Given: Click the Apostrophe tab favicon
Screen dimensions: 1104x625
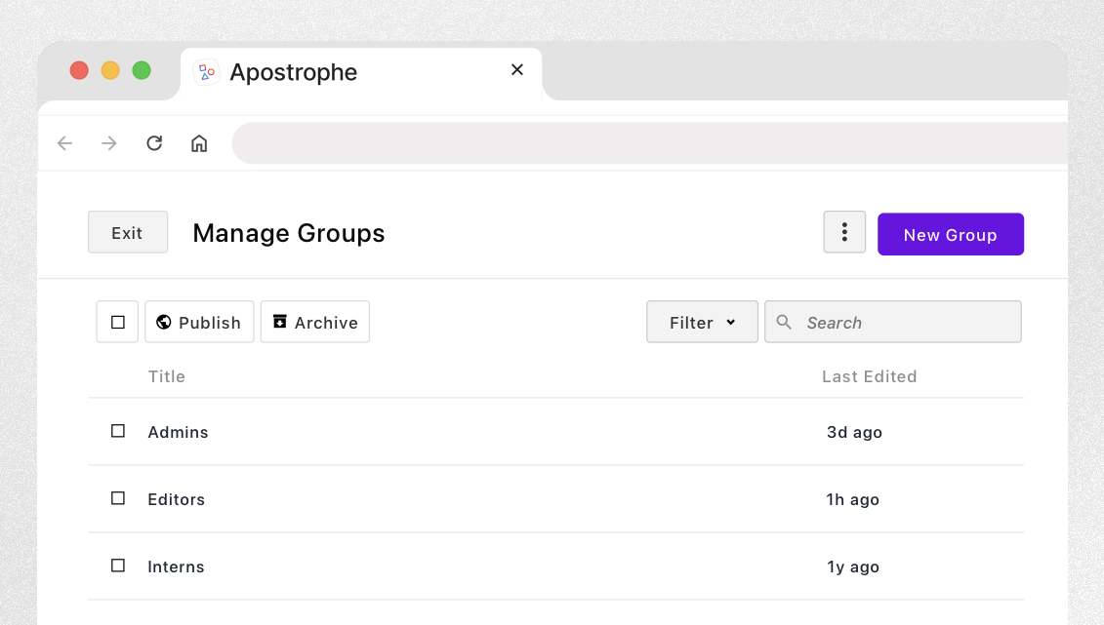Looking at the screenshot, I should point(206,72).
